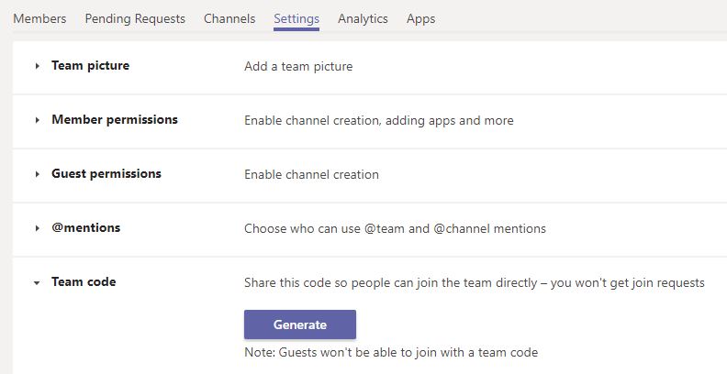Click "Choose who can use @team" description
727x374 pixels.
(324, 228)
